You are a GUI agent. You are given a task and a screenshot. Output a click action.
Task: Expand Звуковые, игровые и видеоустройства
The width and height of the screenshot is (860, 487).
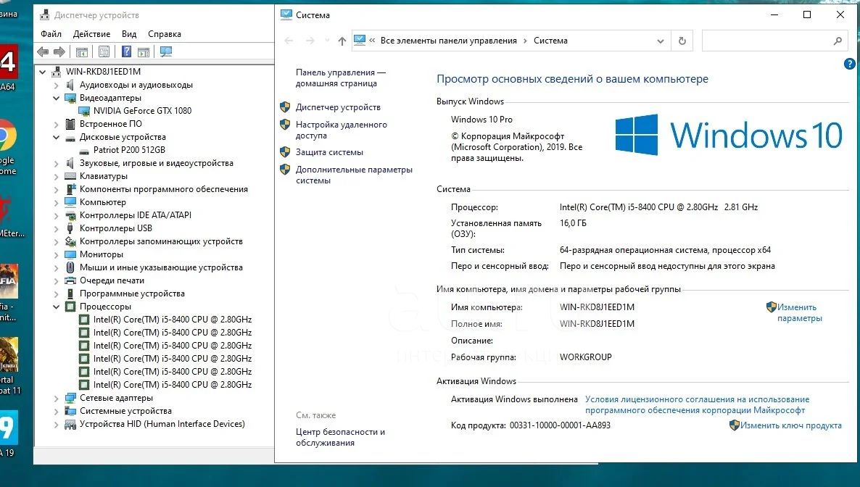click(x=56, y=164)
